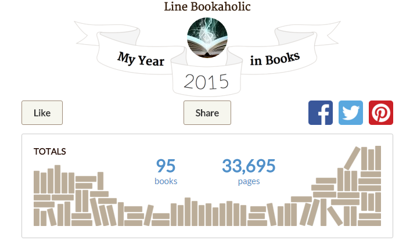Click the tilted book leaning at top right
The image size is (399, 244).
pyautogui.click(x=352, y=158)
